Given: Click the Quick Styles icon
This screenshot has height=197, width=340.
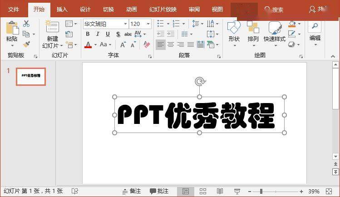Looking at the screenshot, I should tap(275, 28).
